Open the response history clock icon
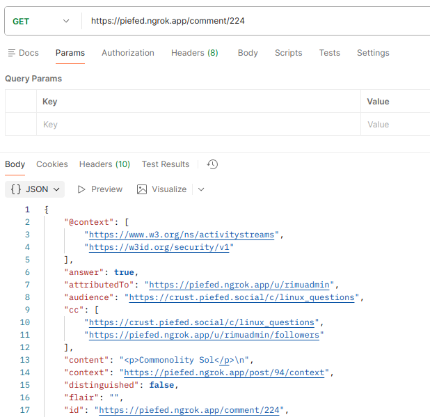Image resolution: width=430 pixels, height=417 pixels. pos(213,164)
